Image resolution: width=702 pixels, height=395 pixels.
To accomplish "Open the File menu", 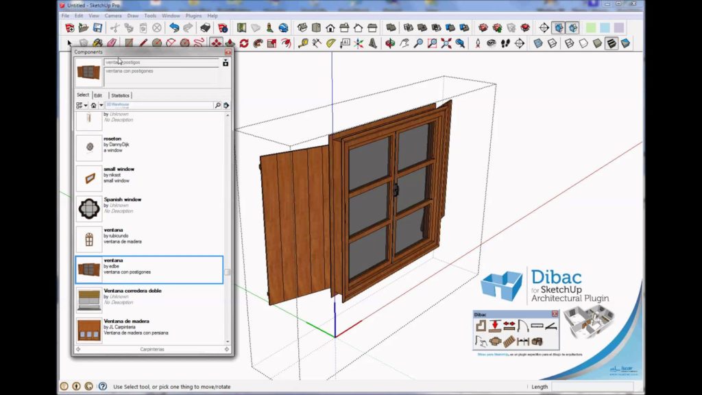I will tap(65, 16).
